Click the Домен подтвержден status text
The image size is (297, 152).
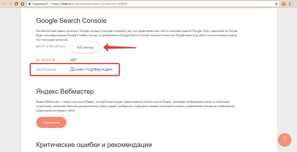point(91,69)
